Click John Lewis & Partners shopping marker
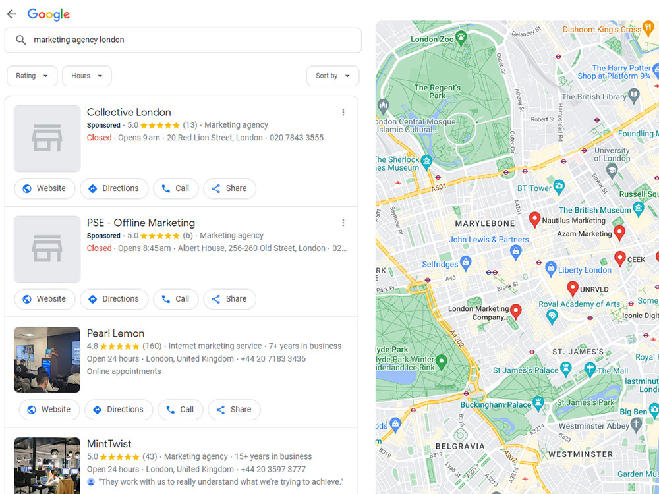659x494 pixels. (x=516, y=252)
